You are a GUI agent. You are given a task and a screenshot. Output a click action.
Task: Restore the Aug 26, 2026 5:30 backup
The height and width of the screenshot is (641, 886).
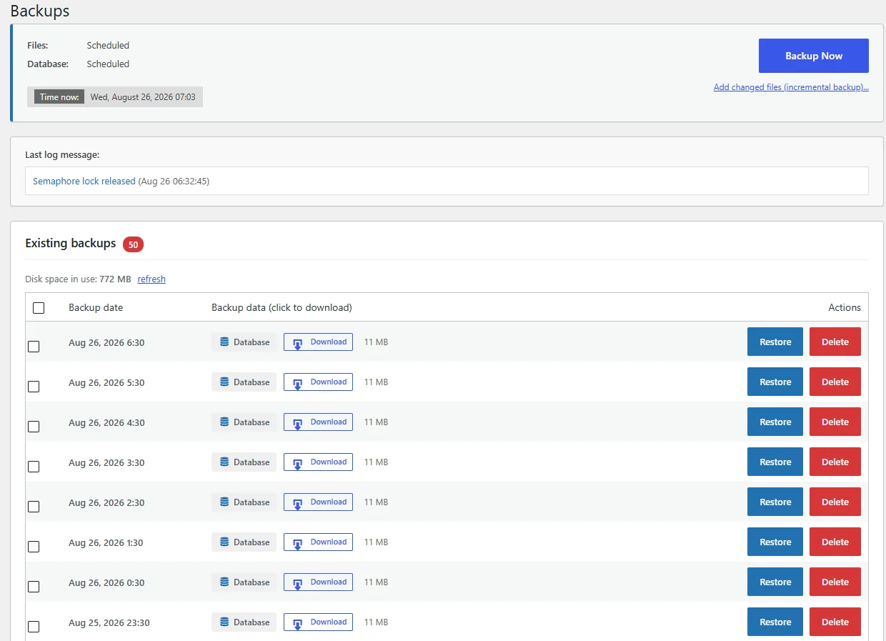pyautogui.click(x=775, y=382)
